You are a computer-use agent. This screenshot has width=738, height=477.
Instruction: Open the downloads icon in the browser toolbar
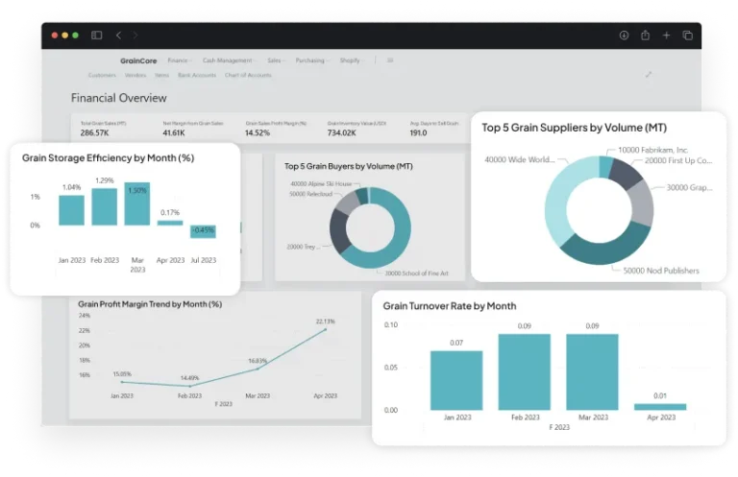coord(624,36)
